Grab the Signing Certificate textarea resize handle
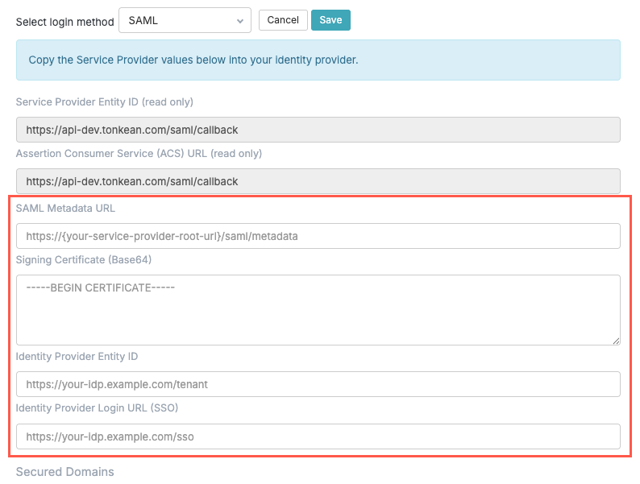Image resolution: width=640 pixels, height=484 pixels. point(616,341)
